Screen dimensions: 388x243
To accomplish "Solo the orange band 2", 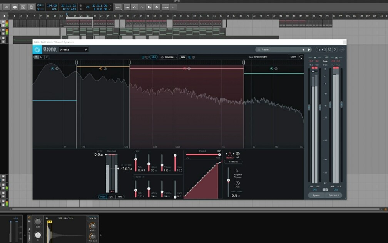I will (x=105, y=68).
